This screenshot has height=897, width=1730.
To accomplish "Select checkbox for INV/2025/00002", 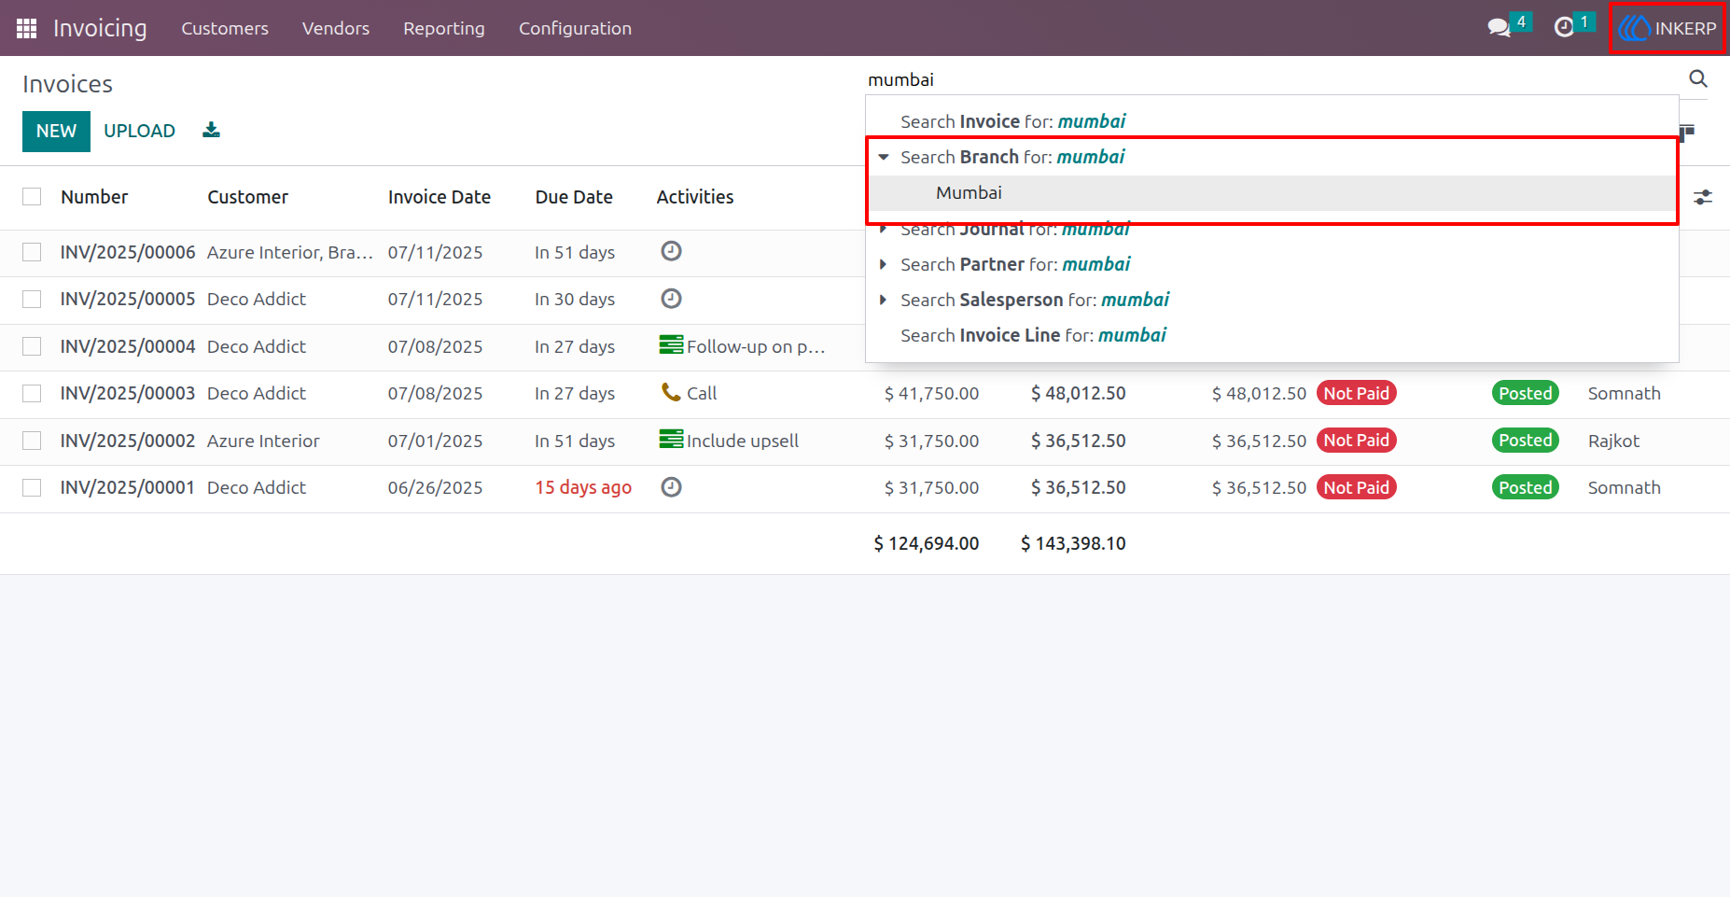I will click(x=32, y=441).
